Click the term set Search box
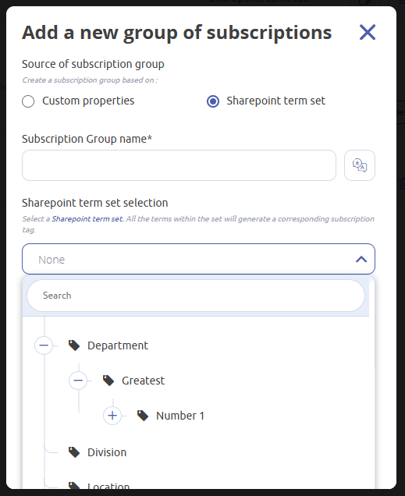Image resolution: width=405 pixels, height=496 pixels. coord(196,296)
